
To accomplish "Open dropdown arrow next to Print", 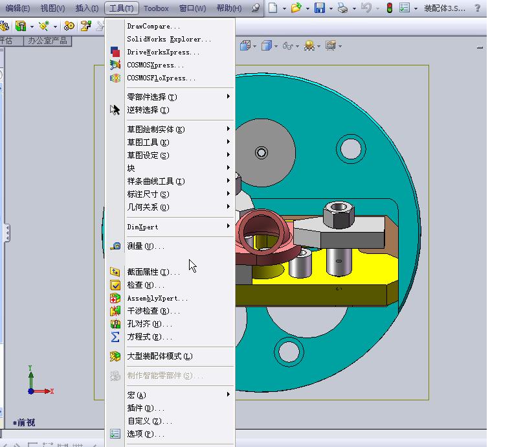I will click(354, 8).
